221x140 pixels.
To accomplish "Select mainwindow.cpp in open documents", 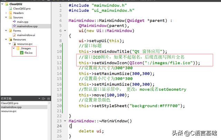I will [x=11, y=107].
